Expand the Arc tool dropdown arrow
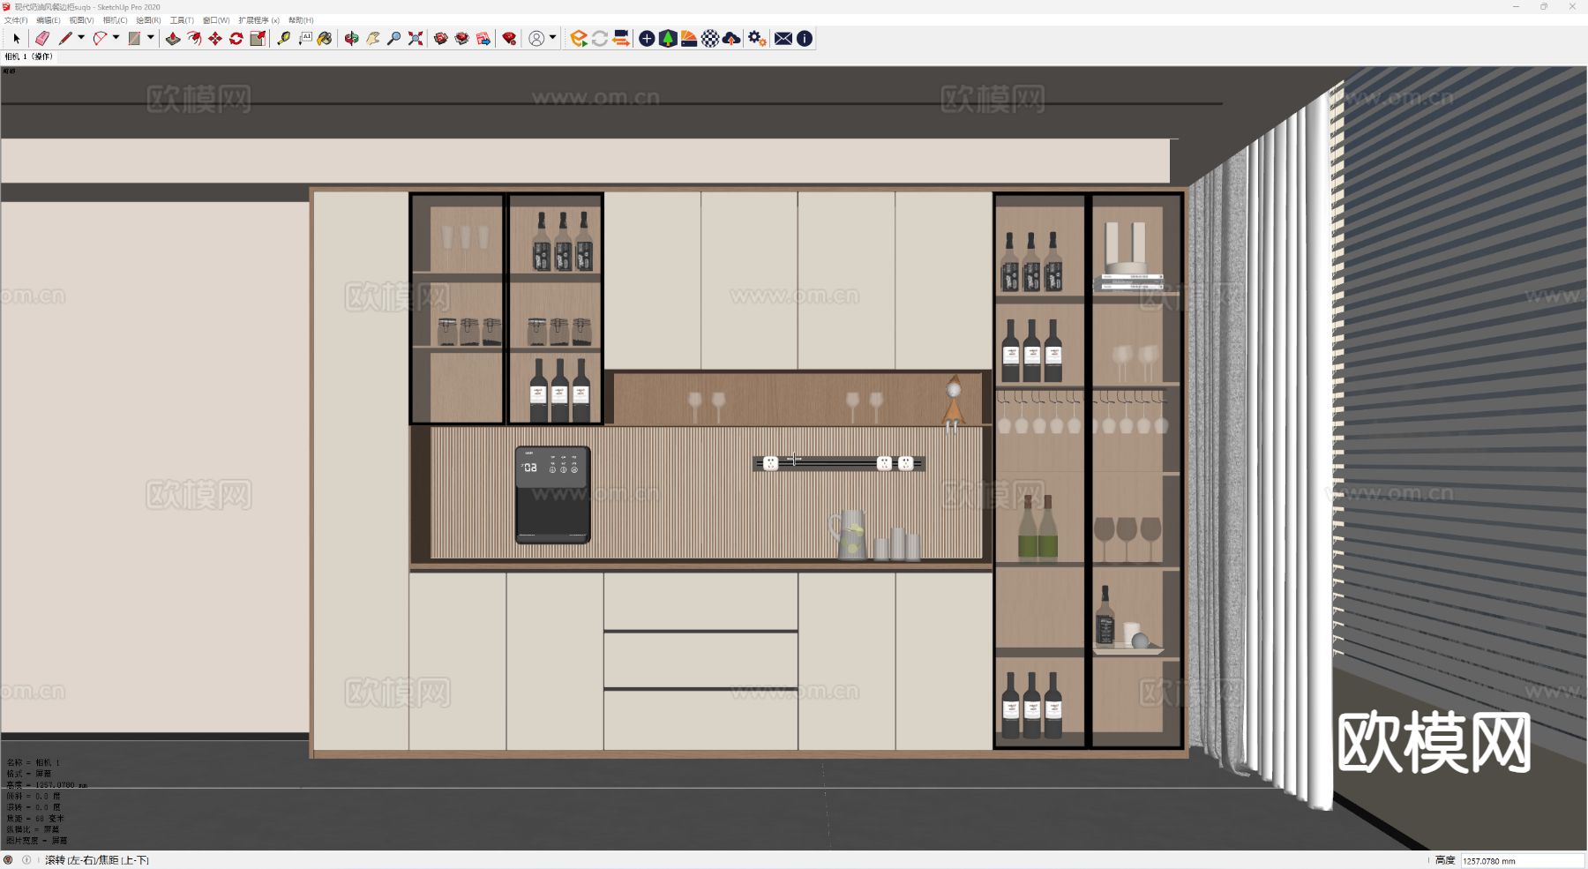The height and width of the screenshot is (869, 1588). click(x=116, y=38)
